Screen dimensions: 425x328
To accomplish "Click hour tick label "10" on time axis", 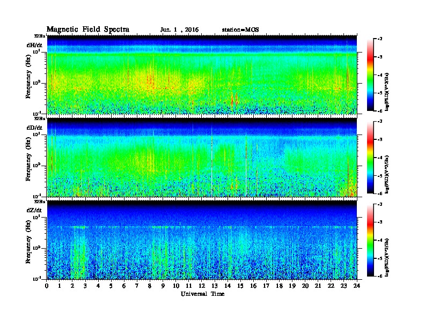I will coord(176,286).
